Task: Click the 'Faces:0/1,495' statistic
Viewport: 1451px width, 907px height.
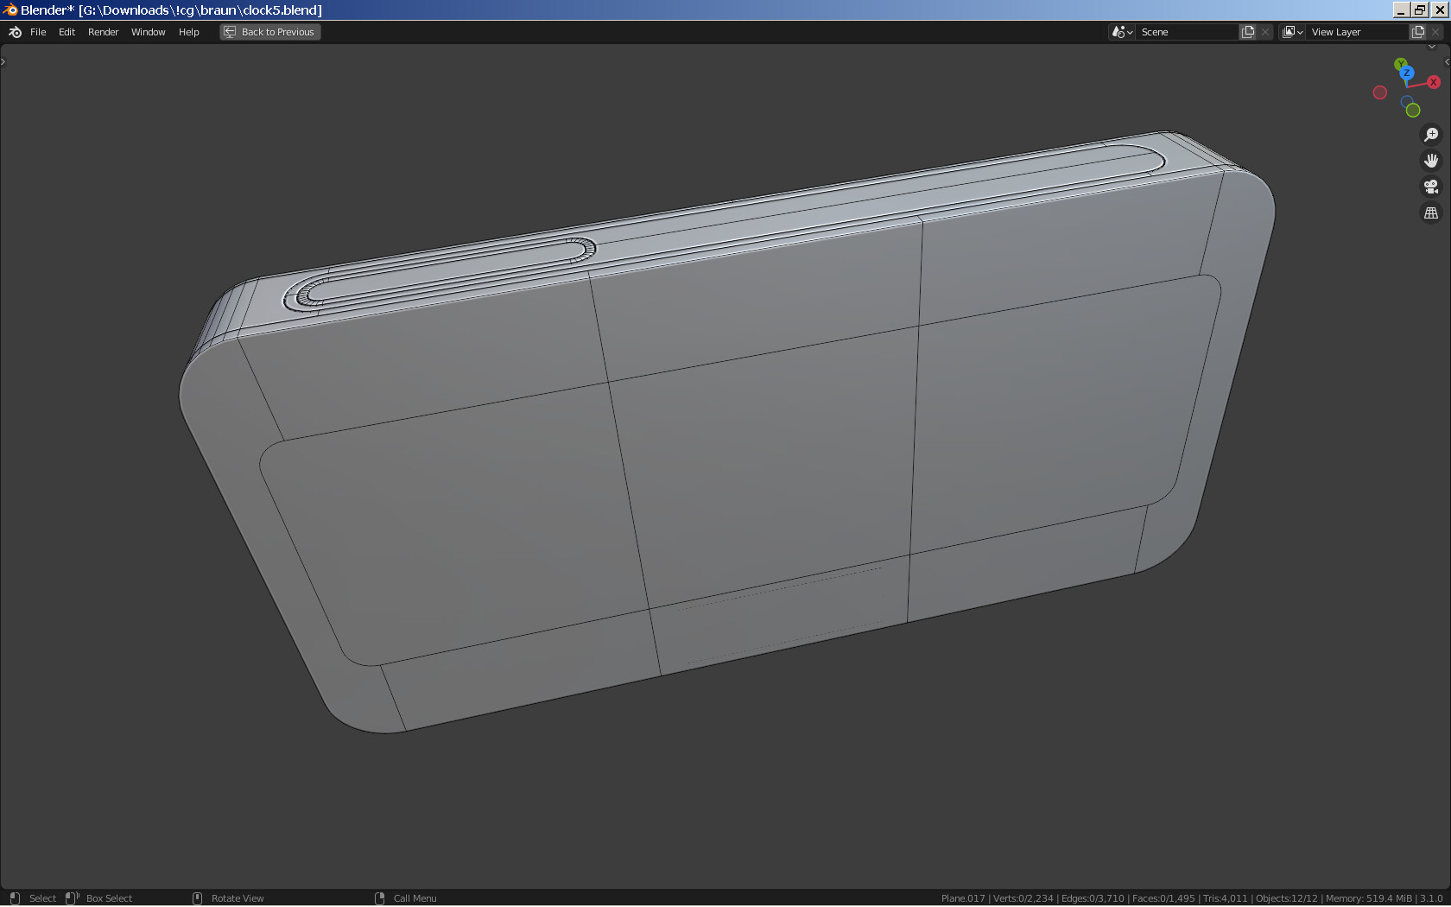Action: coord(1163,898)
